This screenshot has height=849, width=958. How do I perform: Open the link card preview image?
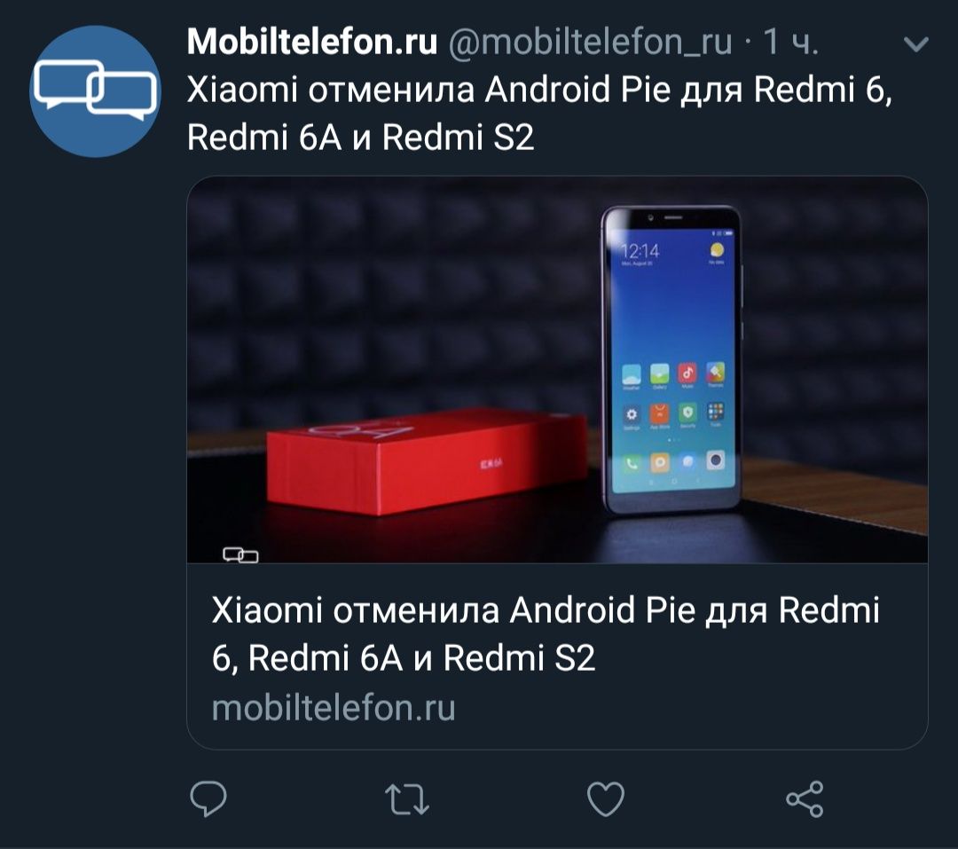(557, 370)
